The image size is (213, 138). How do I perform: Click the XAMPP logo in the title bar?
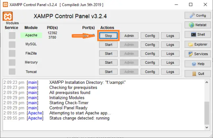pos(5,5)
